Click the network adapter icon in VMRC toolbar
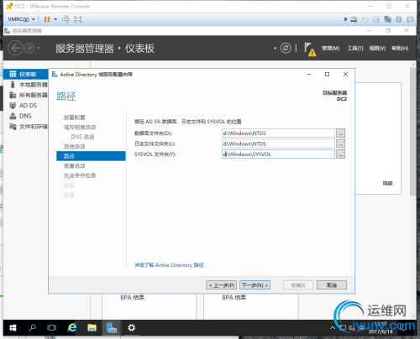This screenshot has height=339, width=420. point(388,19)
